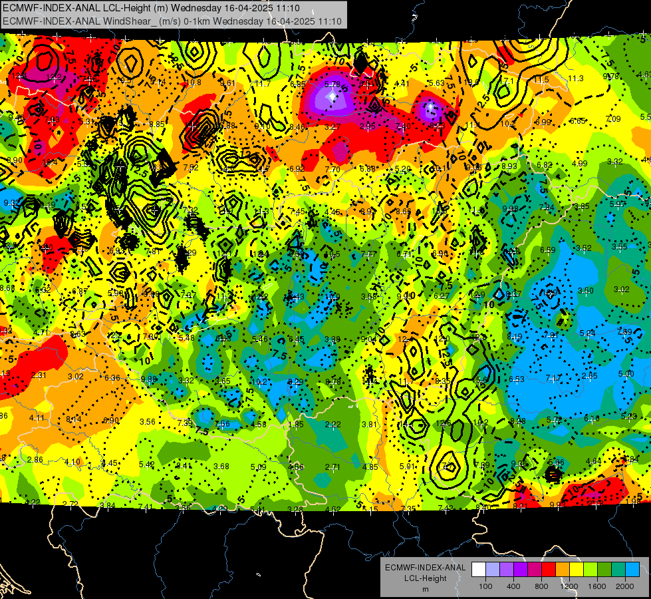Image resolution: width=651 pixels, height=599 pixels.
Task: Click the grid value 2.31
Action: point(39,375)
